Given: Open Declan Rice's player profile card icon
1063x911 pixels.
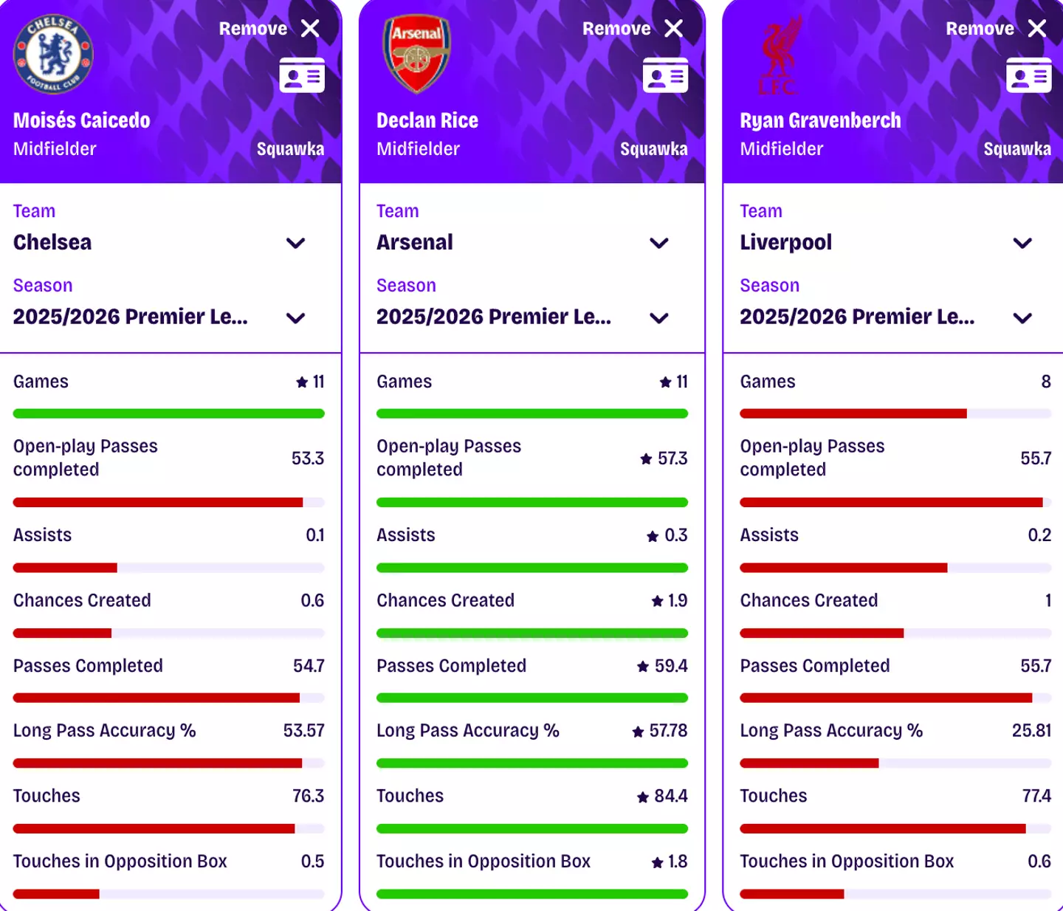Looking at the screenshot, I should 665,75.
